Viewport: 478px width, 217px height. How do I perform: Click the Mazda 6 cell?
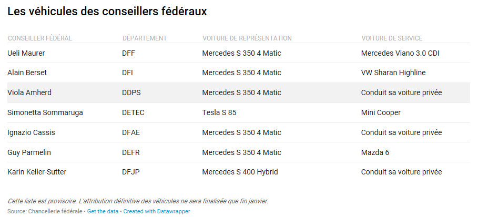(375, 152)
